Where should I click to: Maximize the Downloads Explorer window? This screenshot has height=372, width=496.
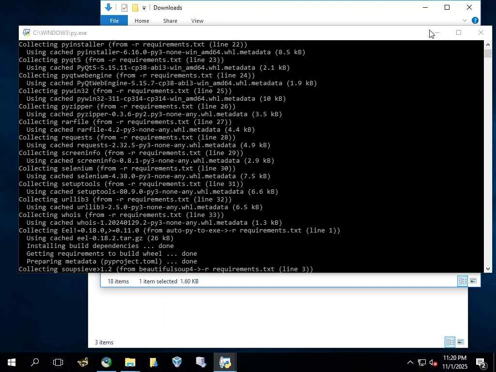click(447, 7)
